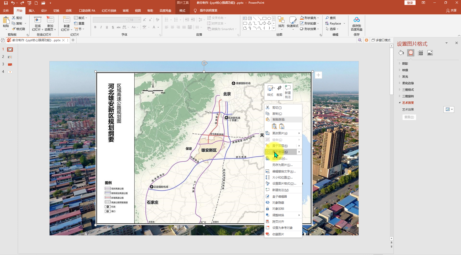Toggle Italic formatting

coord(101,27)
